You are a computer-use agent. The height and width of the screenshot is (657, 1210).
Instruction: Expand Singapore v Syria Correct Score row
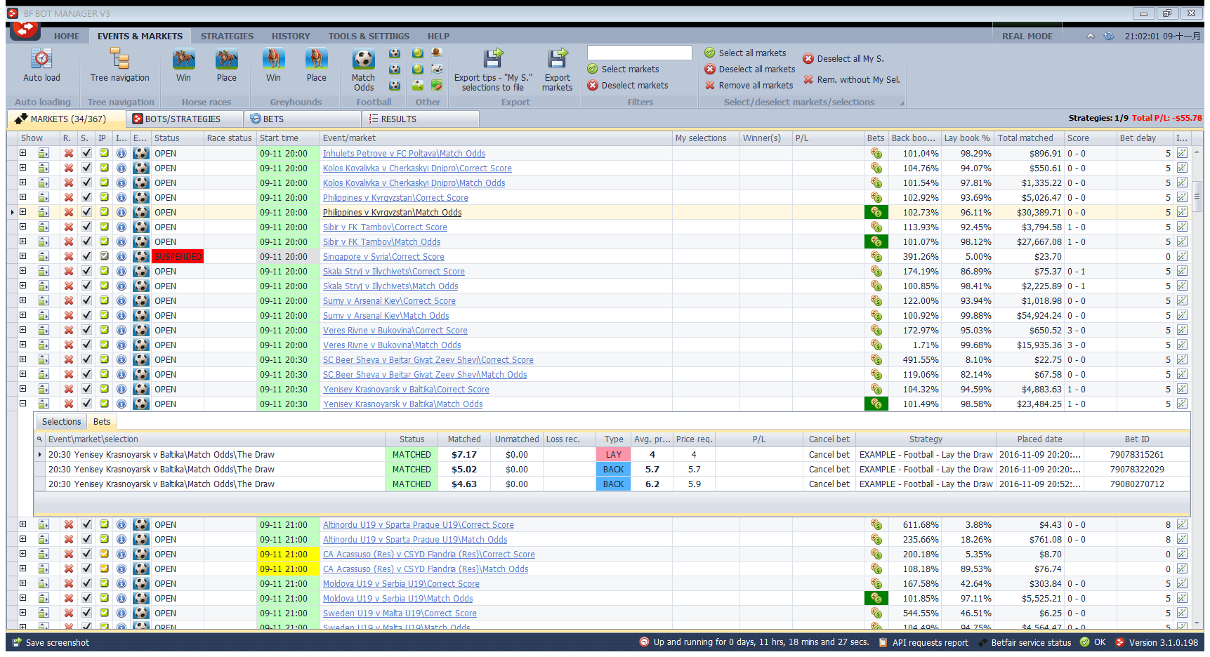pos(22,256)
